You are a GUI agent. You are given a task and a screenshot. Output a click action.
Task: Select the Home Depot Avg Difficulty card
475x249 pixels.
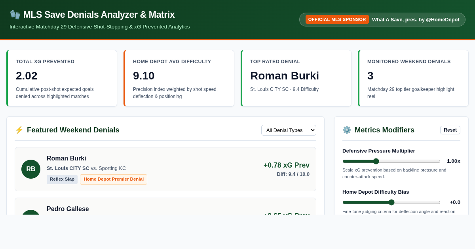179,78
